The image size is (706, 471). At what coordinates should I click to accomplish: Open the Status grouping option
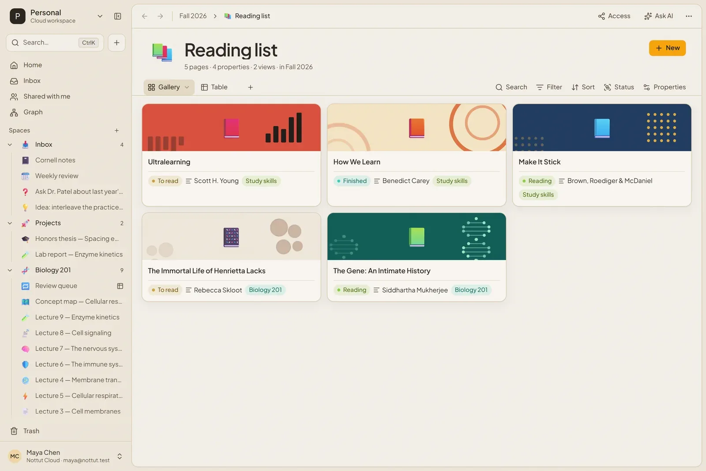tap(619, 87)
